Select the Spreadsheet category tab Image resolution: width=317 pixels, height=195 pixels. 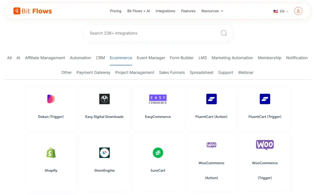[x=201, y=72]
